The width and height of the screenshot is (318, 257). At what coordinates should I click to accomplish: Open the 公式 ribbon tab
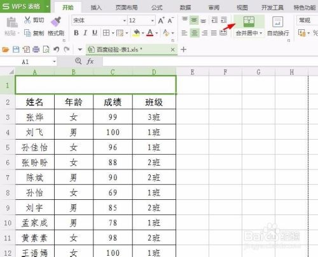[x=157, y=8]
